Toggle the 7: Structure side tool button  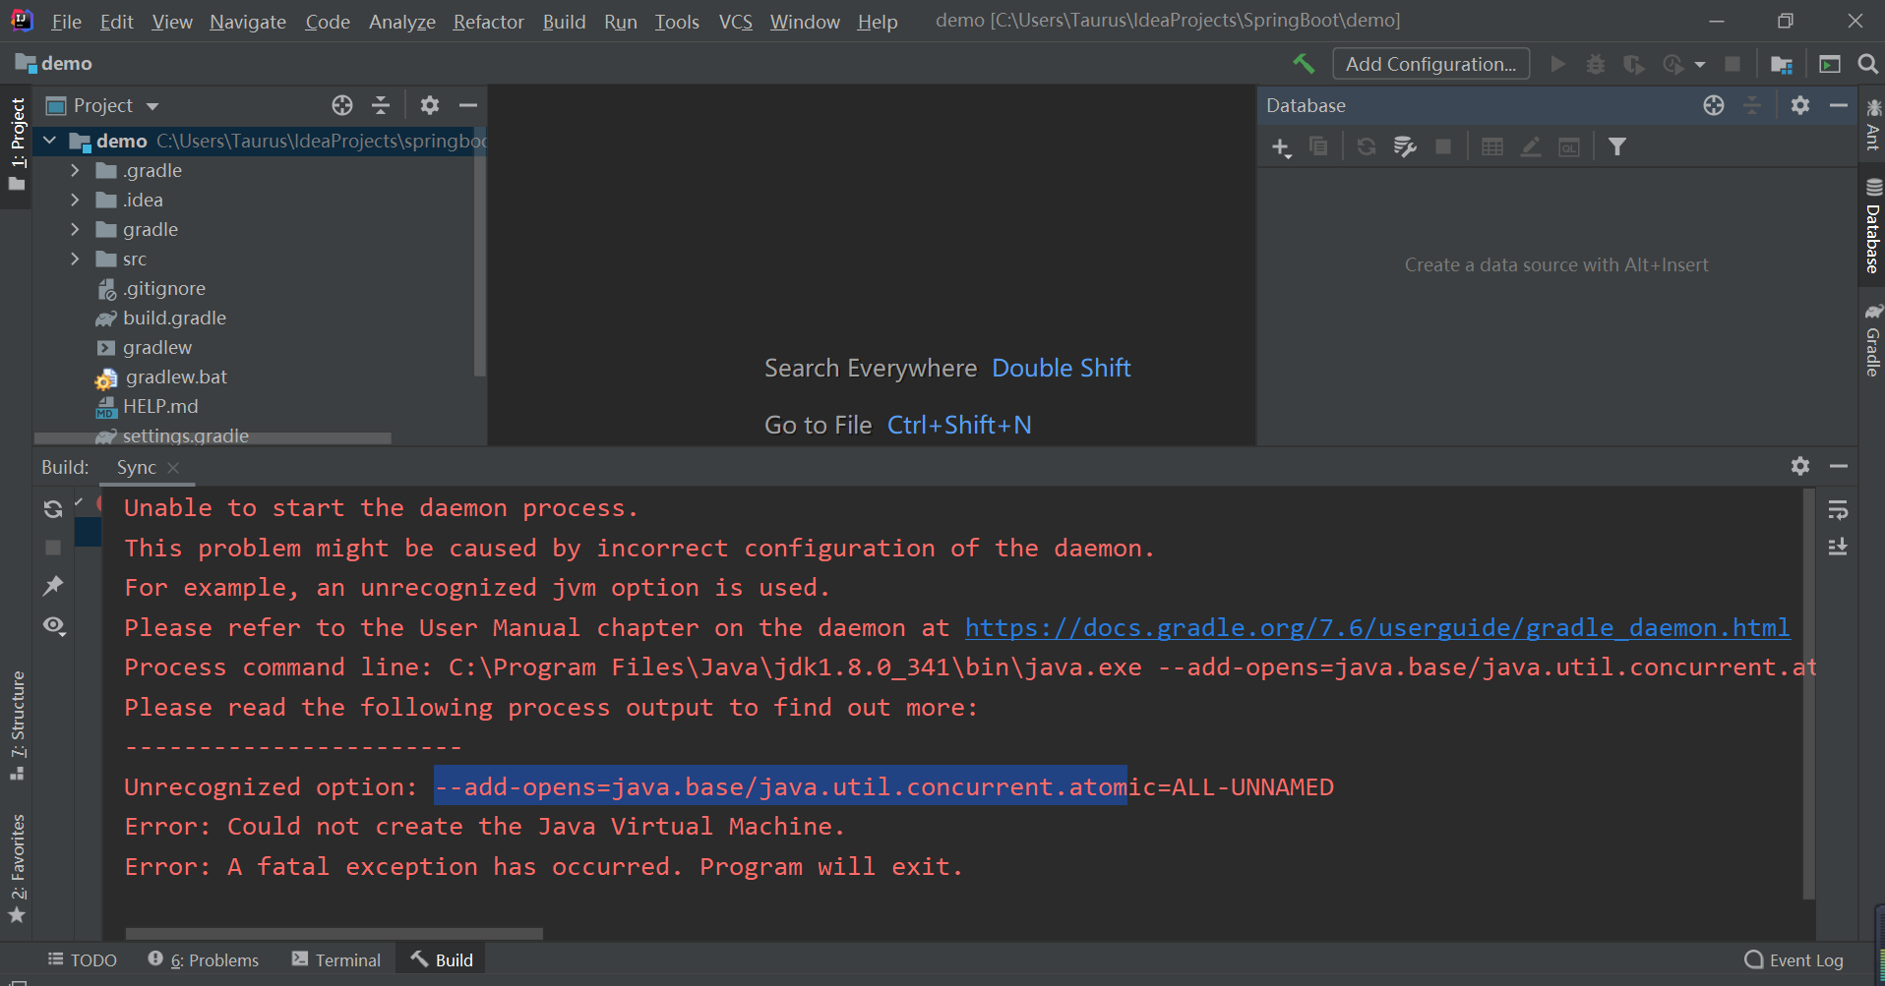point(17,725)
